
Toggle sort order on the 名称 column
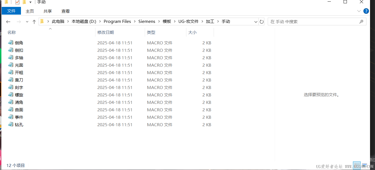12,32
